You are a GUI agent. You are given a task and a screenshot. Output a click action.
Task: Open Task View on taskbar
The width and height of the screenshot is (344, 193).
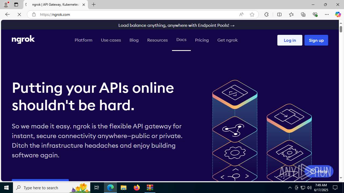tap(97, 188)
